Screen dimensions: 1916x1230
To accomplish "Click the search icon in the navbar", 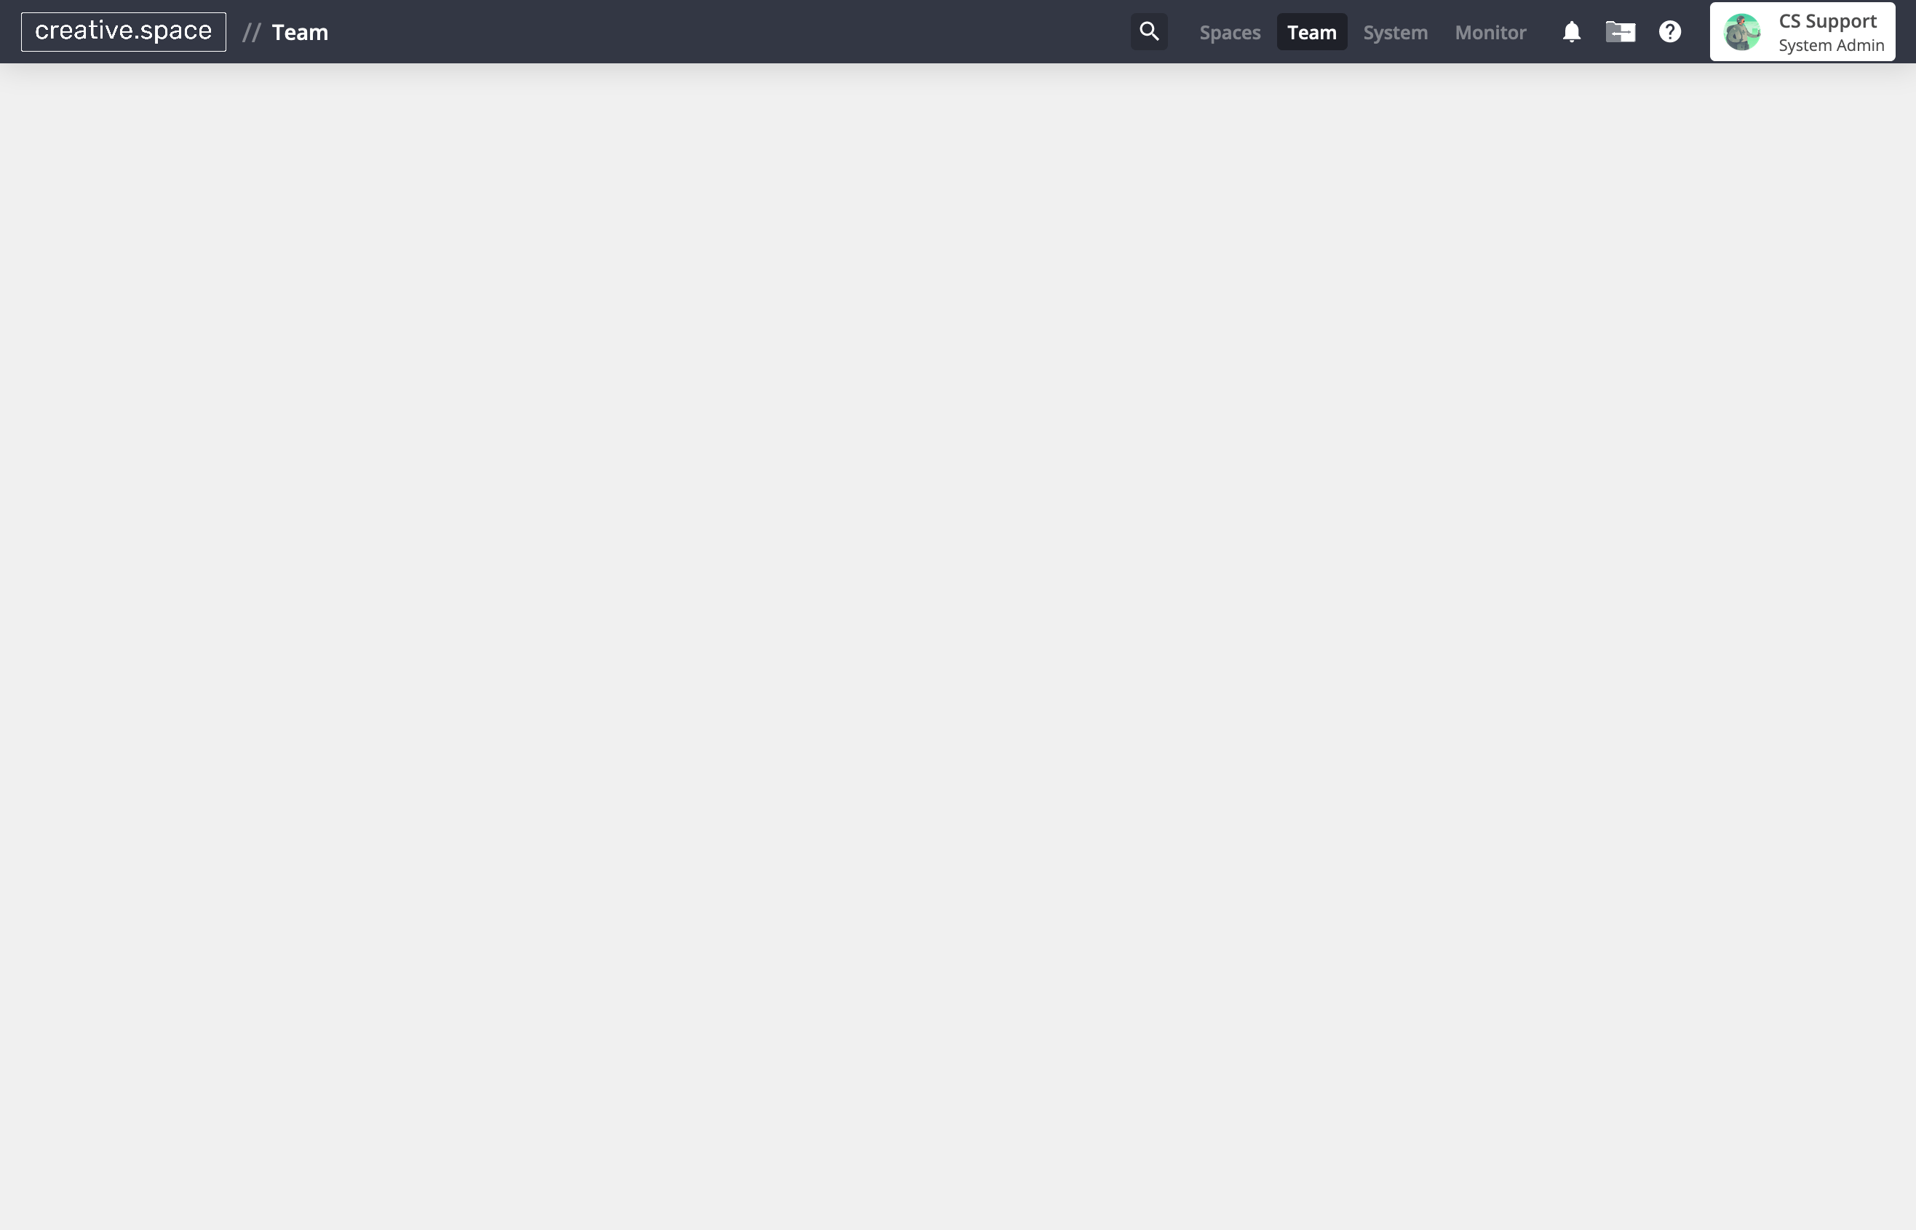I will point(1149,31).
